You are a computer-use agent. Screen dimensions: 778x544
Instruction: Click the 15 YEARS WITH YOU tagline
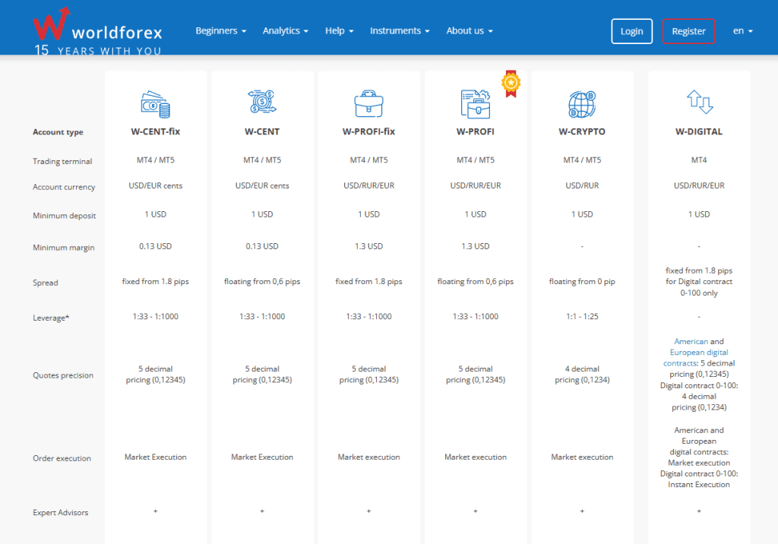98,51
